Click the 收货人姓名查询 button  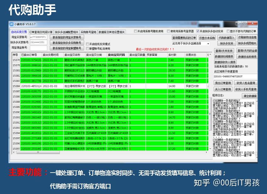246,83
